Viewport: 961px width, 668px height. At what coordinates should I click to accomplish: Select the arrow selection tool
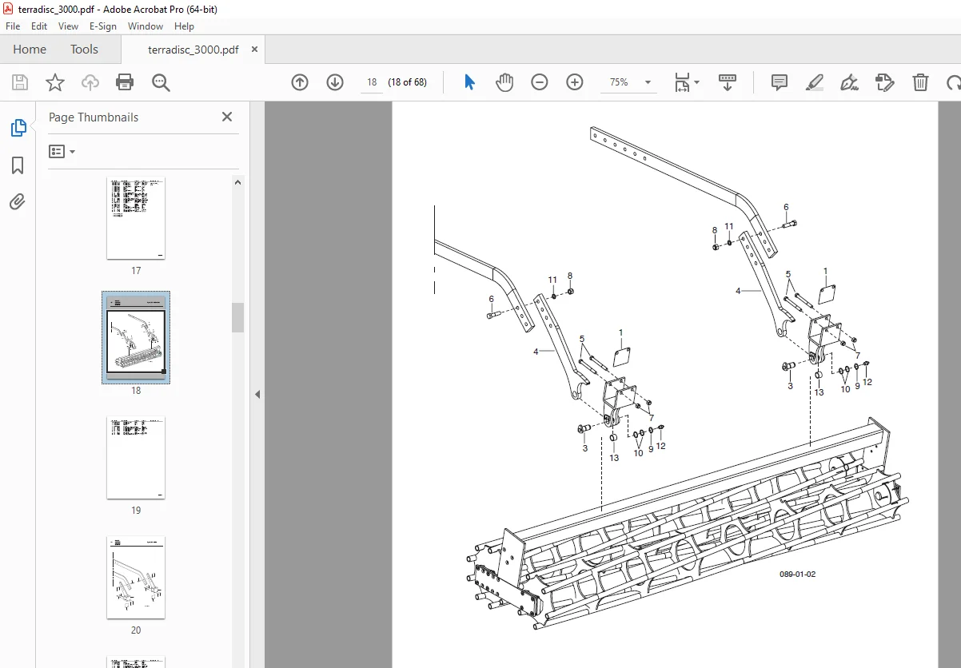click(x=469, y=82)
